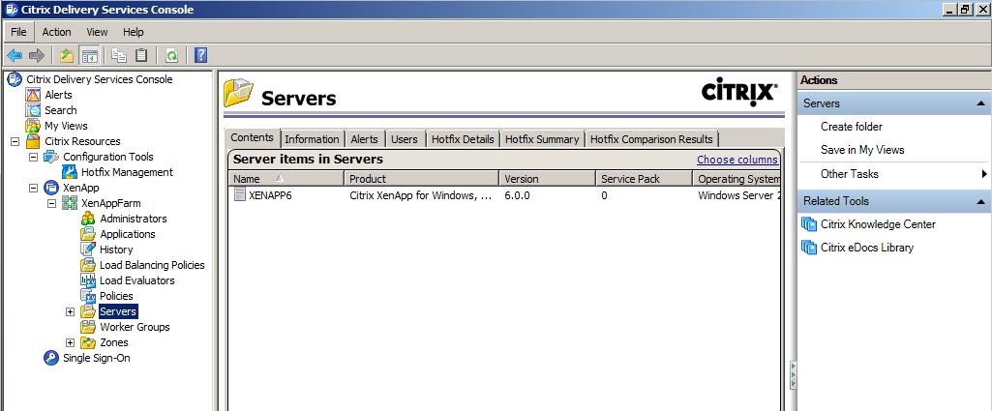Viewport: 992px width, 411px height.
Task: Switch to the Alerts tab
Action: 365,139
